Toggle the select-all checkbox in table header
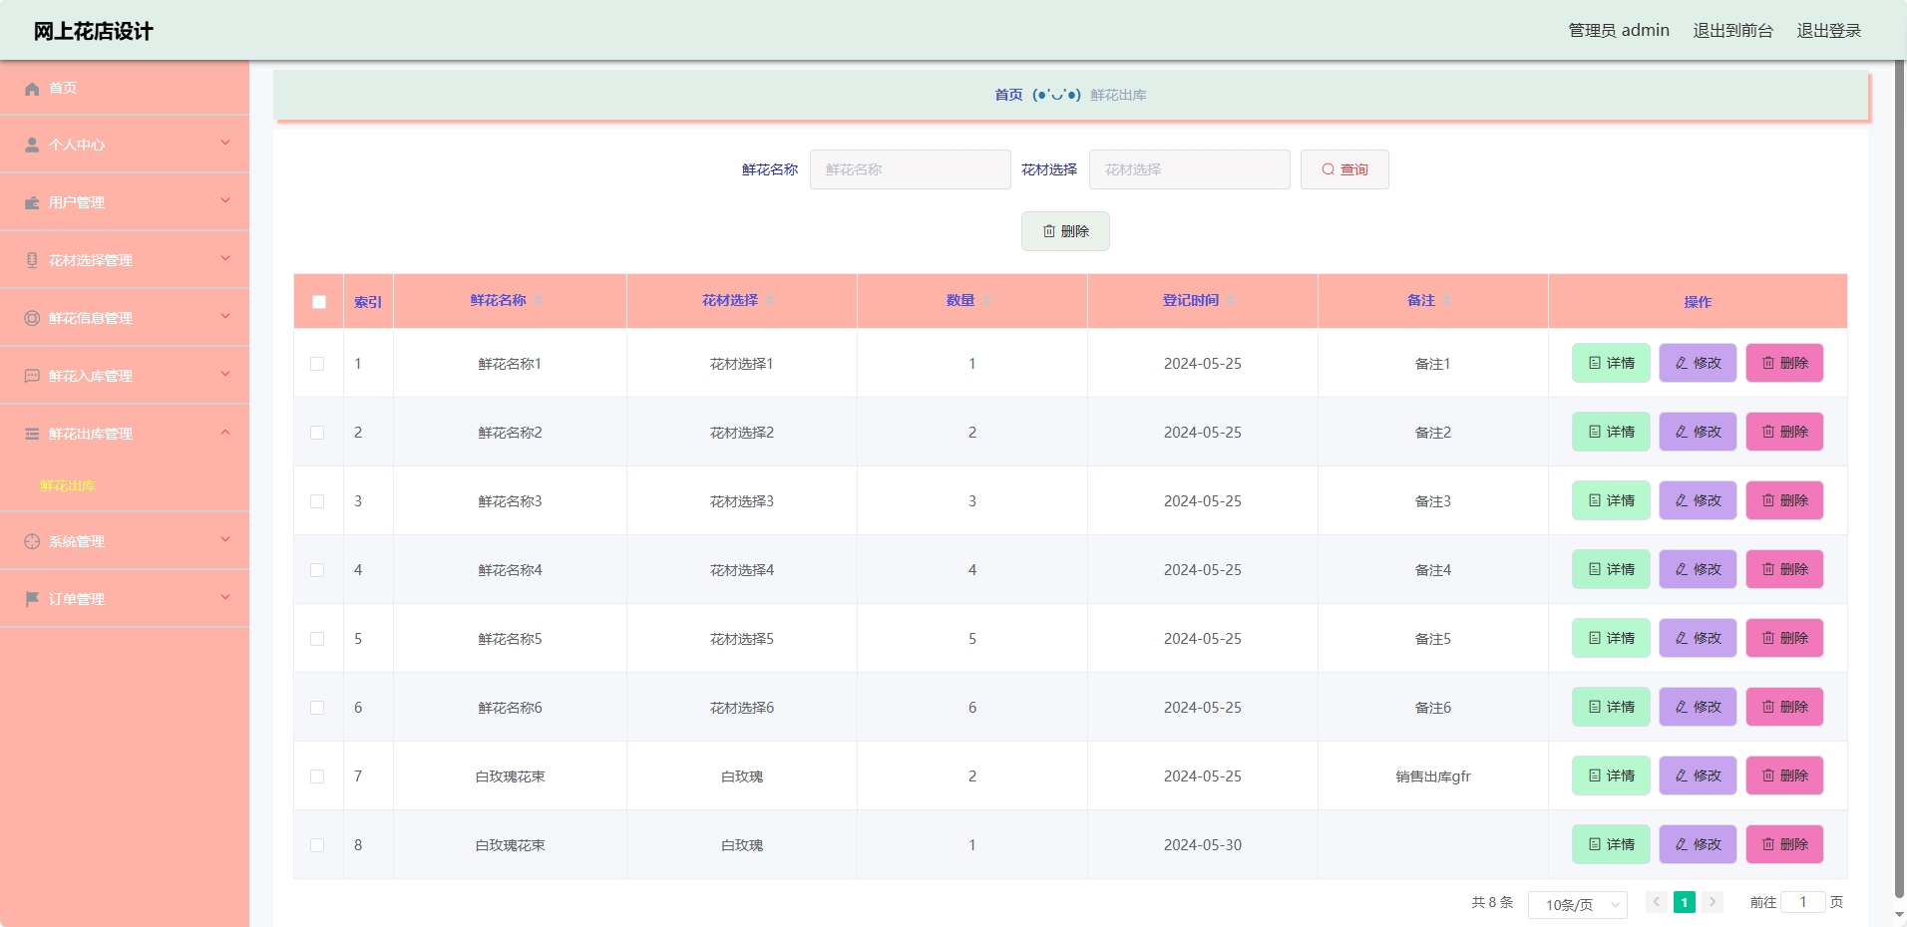1907x927 pixels. click(x=319, y=302)
